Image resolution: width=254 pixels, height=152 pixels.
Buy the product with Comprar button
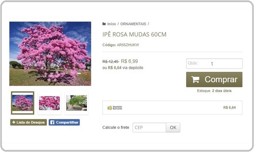pos(214,80)
